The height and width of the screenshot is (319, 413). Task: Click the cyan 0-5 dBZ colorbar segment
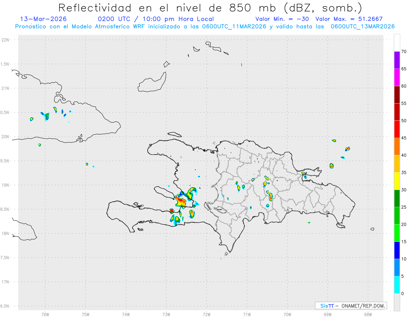397,285
